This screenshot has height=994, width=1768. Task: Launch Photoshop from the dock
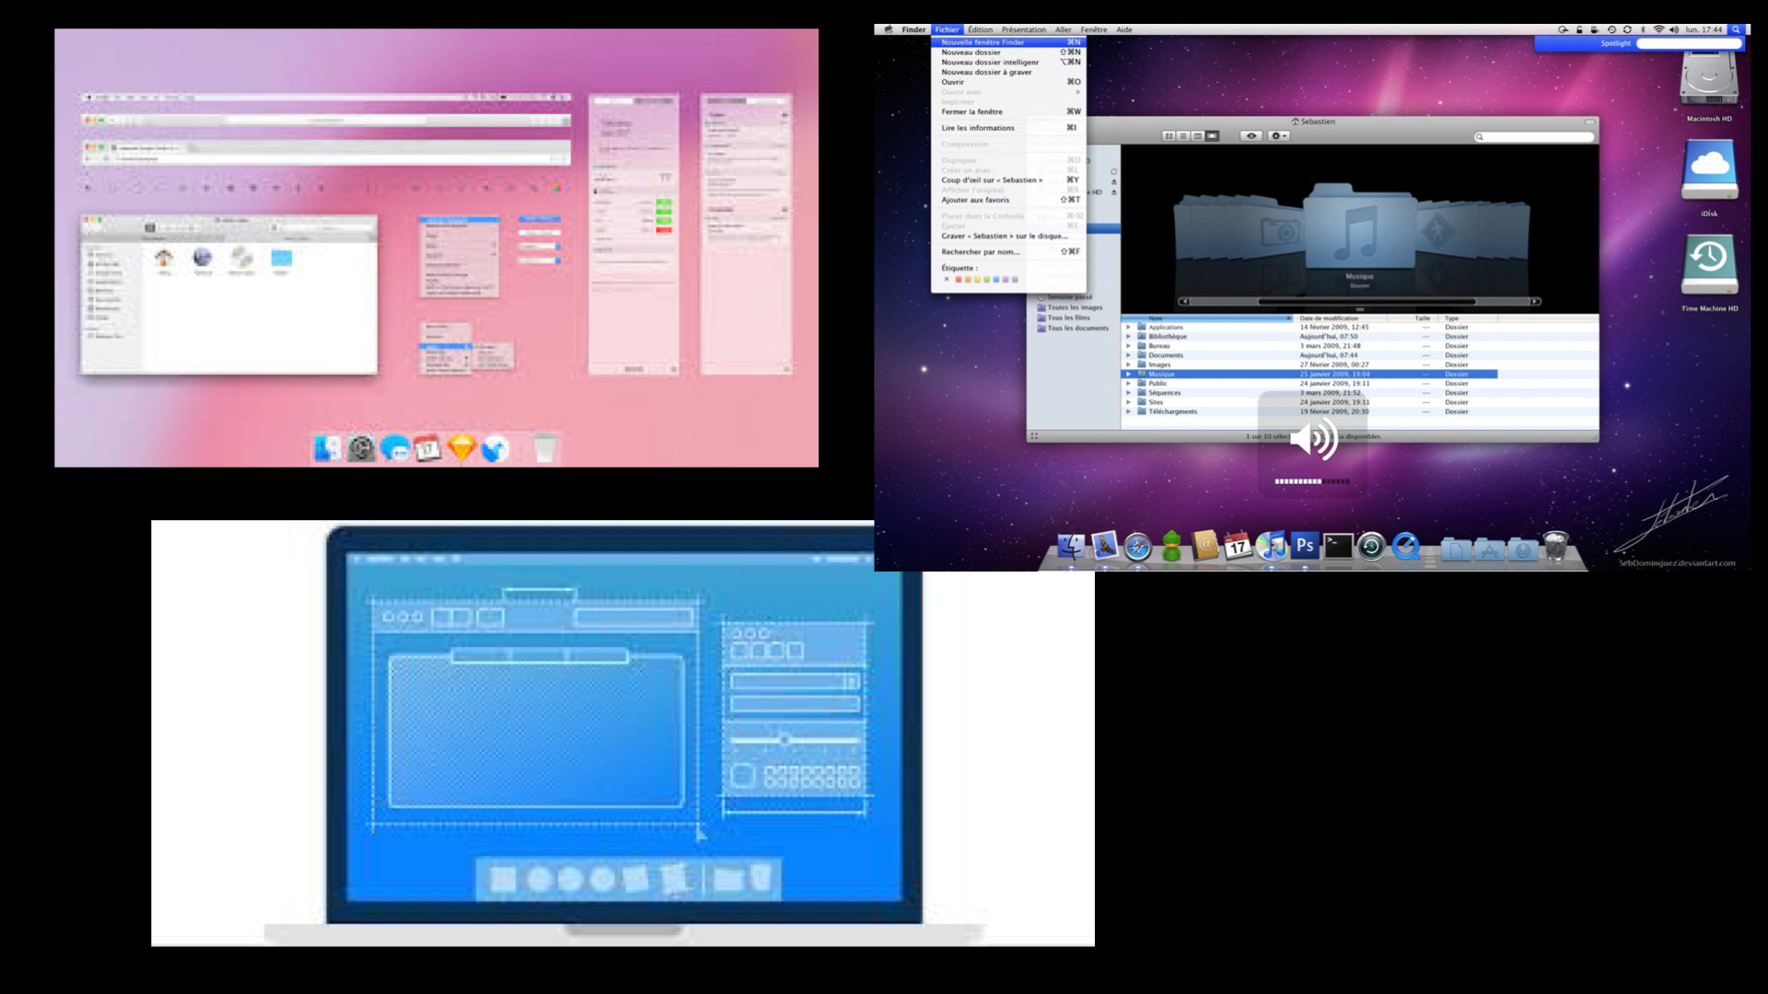pyautogui.click(x=1305, y=546)
